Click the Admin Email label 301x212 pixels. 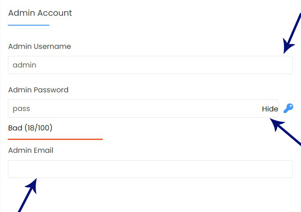[x=31, y=150]
